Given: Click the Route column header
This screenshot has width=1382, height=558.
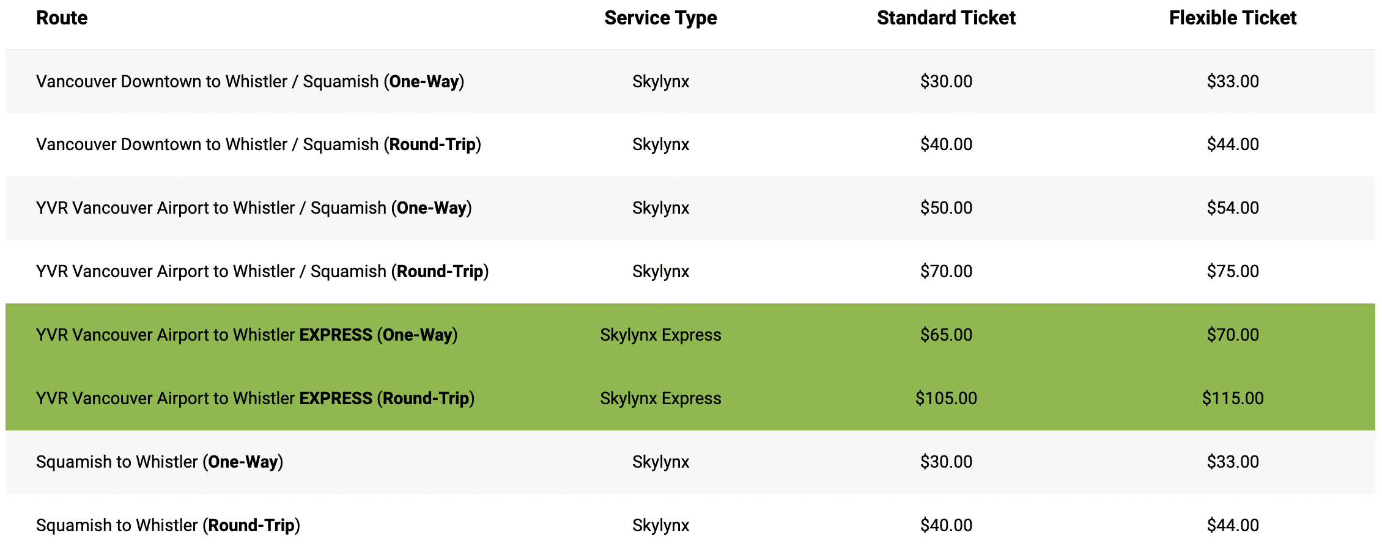Looking at the screenshot, I should pyautogui.click(x=62, y=18).
